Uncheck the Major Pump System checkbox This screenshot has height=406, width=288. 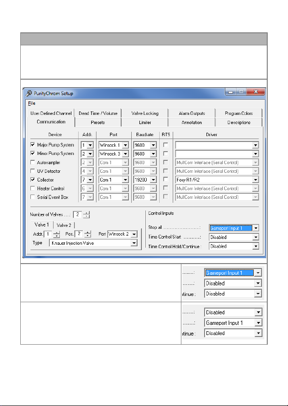[33, 144]
